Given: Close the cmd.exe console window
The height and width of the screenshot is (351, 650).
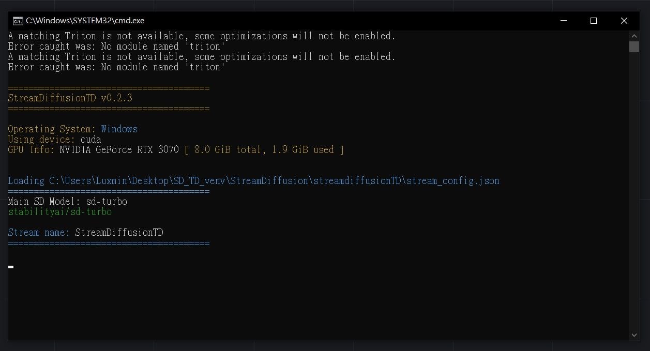Looking at the screenshot, I should [624, 21].
